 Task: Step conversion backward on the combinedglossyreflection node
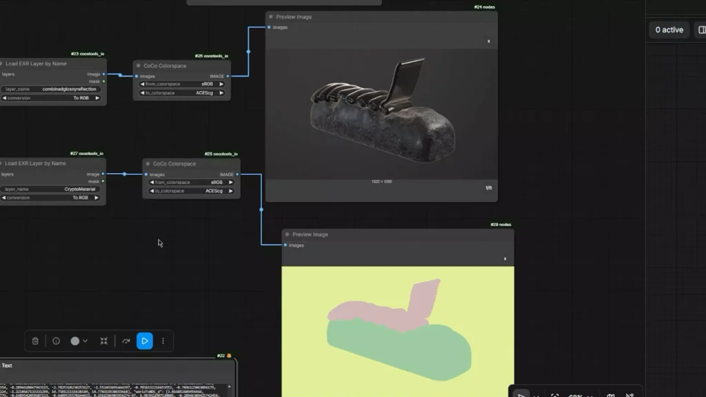point(5,98)
